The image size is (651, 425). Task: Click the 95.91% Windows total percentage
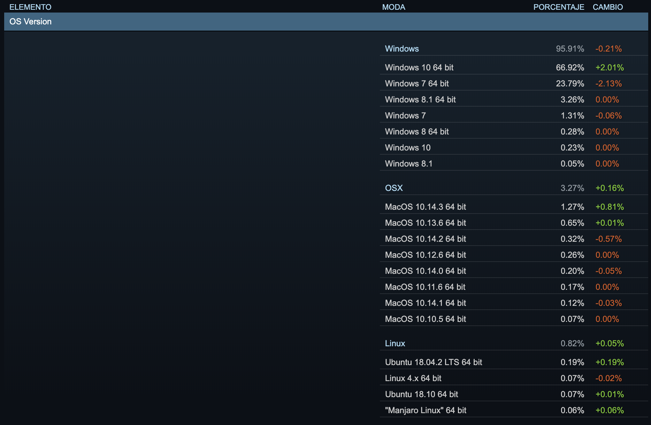coord(570,49)
